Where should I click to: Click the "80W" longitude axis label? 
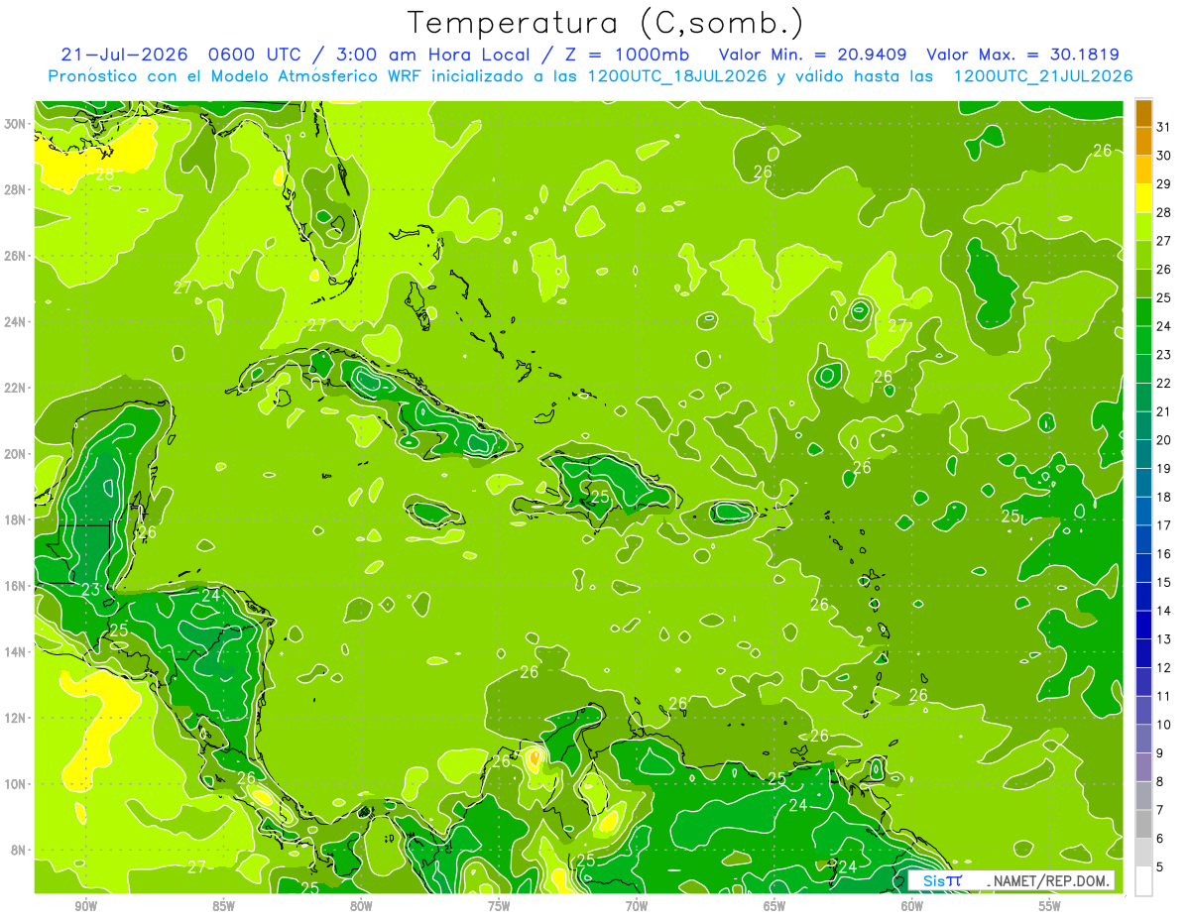point(361,905)
